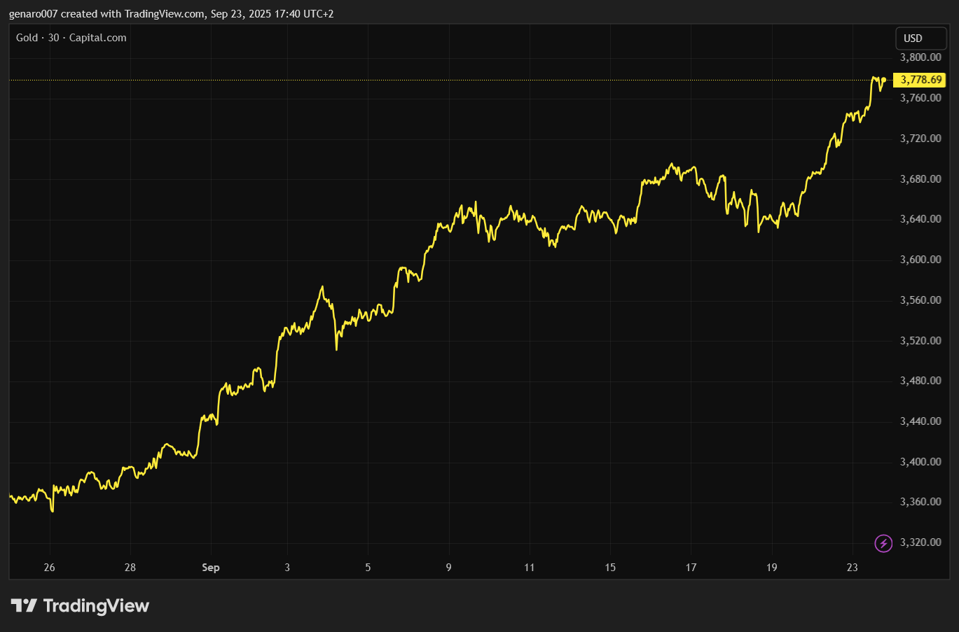Open the USD currency selector
Image resolution: width=959 pixels, height=632 pixels.
(x=920, y=38)
